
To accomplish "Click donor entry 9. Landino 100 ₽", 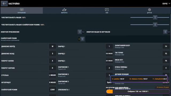I will (118, 79).
